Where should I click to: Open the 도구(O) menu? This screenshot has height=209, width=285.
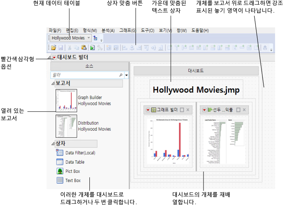point(147,30)
